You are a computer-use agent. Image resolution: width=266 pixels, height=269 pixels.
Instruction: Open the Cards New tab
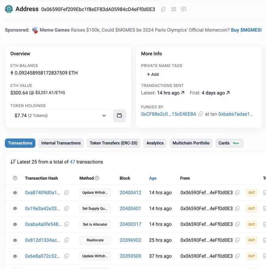coord(229,143)
